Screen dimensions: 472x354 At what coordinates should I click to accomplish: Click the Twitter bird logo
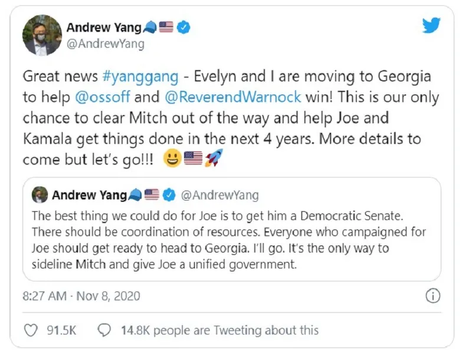[432, 27]
